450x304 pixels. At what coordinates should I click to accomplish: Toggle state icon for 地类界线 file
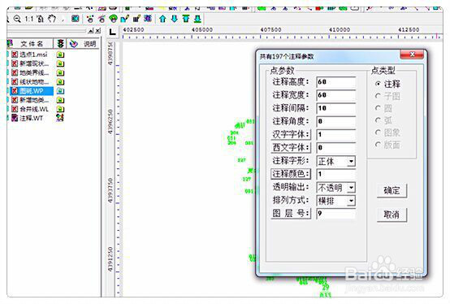click(x=60, y=72)
